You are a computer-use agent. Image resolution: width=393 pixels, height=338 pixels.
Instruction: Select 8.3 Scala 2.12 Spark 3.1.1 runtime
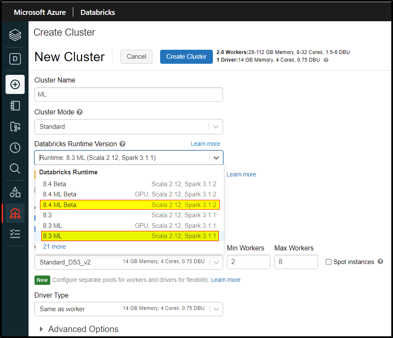129,215
